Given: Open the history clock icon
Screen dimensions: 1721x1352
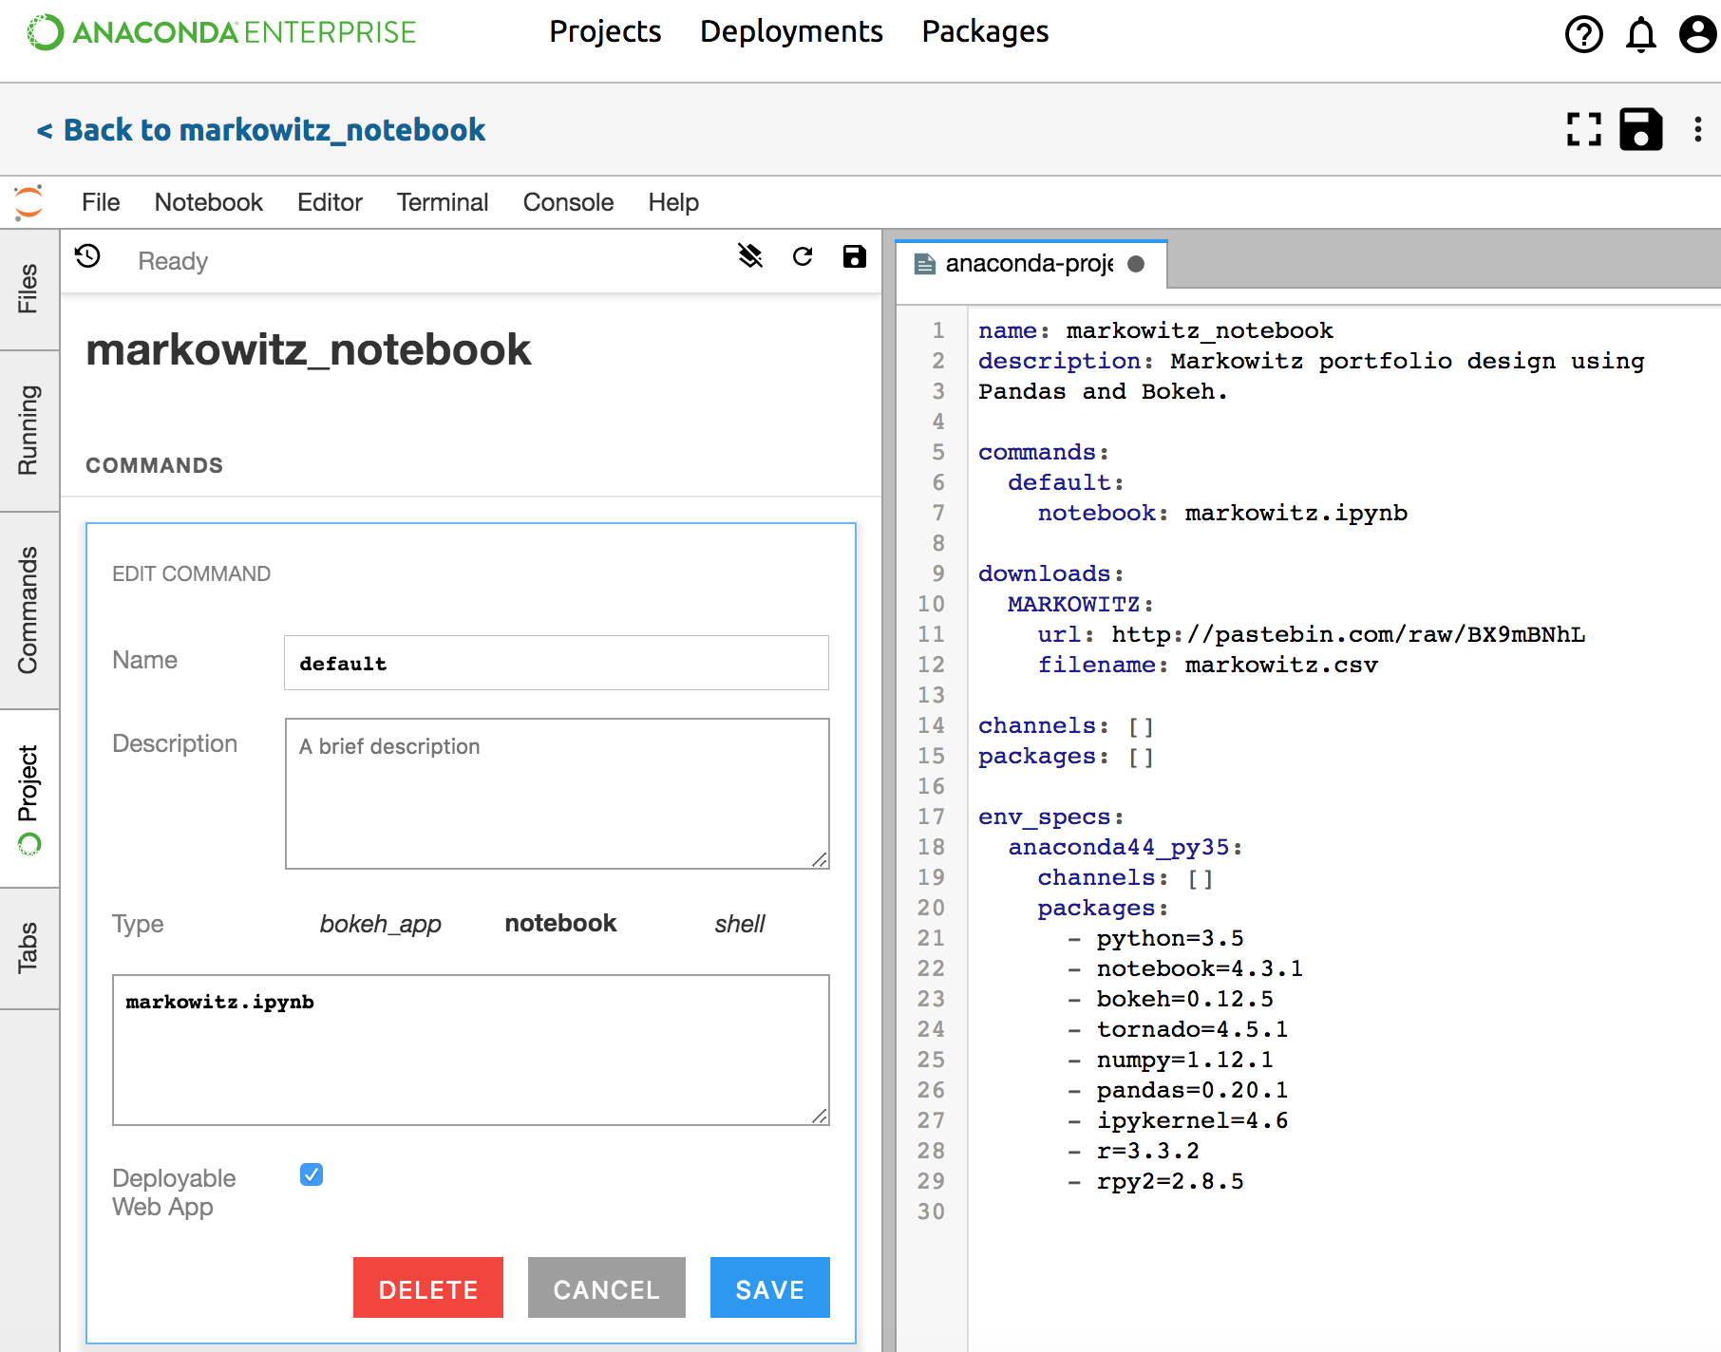Looking at the screenshot, I should (x=88, y=256).
